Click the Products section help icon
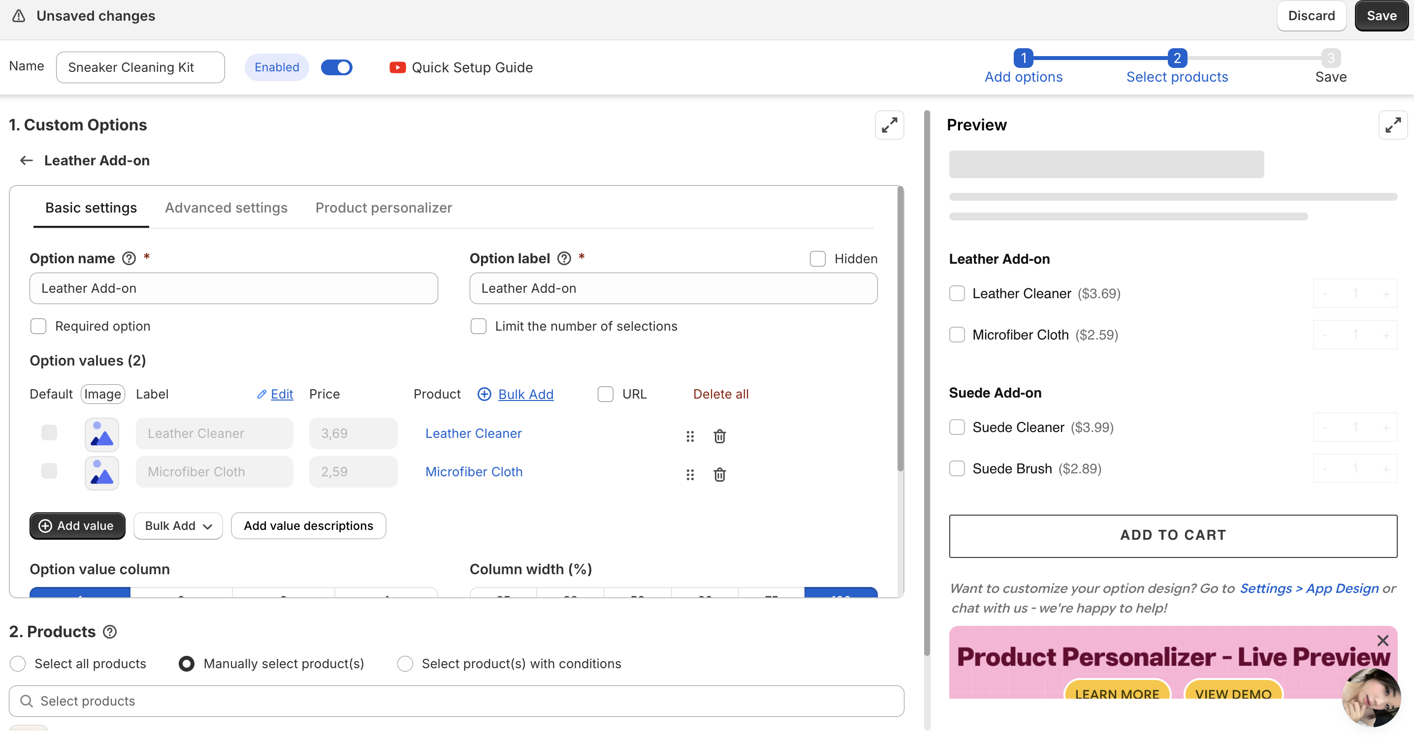The width and height of the screenshot is (1414, 740). [110, 632]
